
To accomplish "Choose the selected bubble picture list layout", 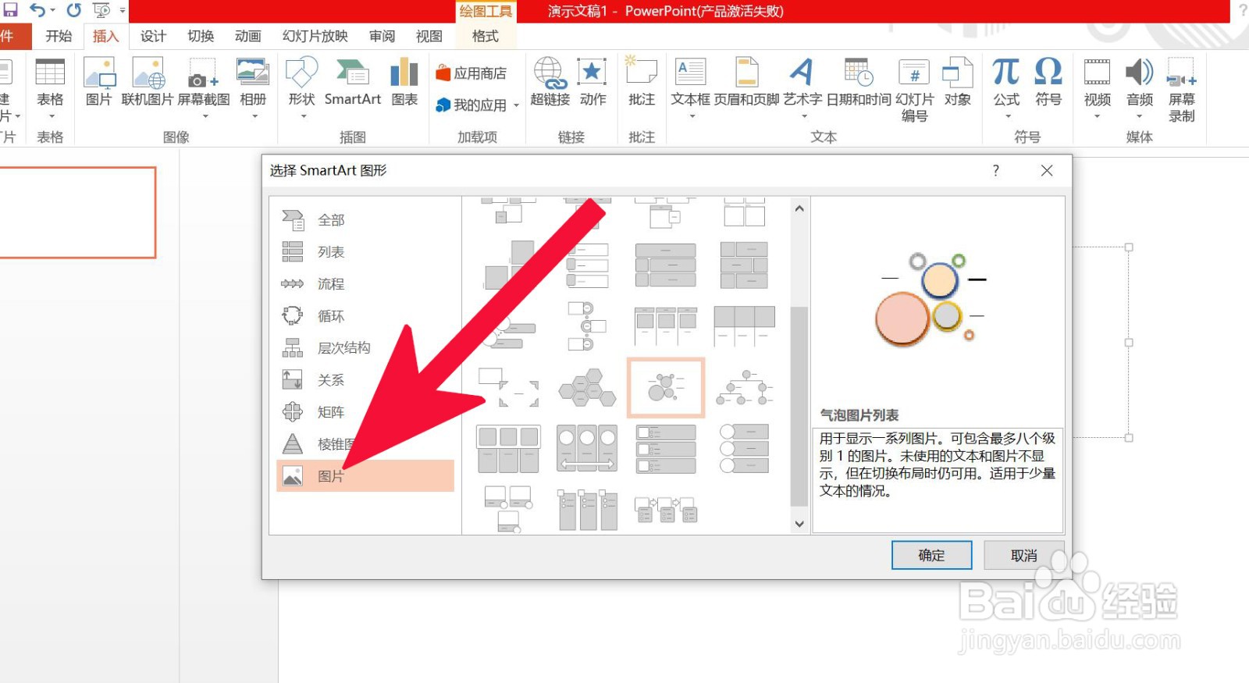I will 666,388.
